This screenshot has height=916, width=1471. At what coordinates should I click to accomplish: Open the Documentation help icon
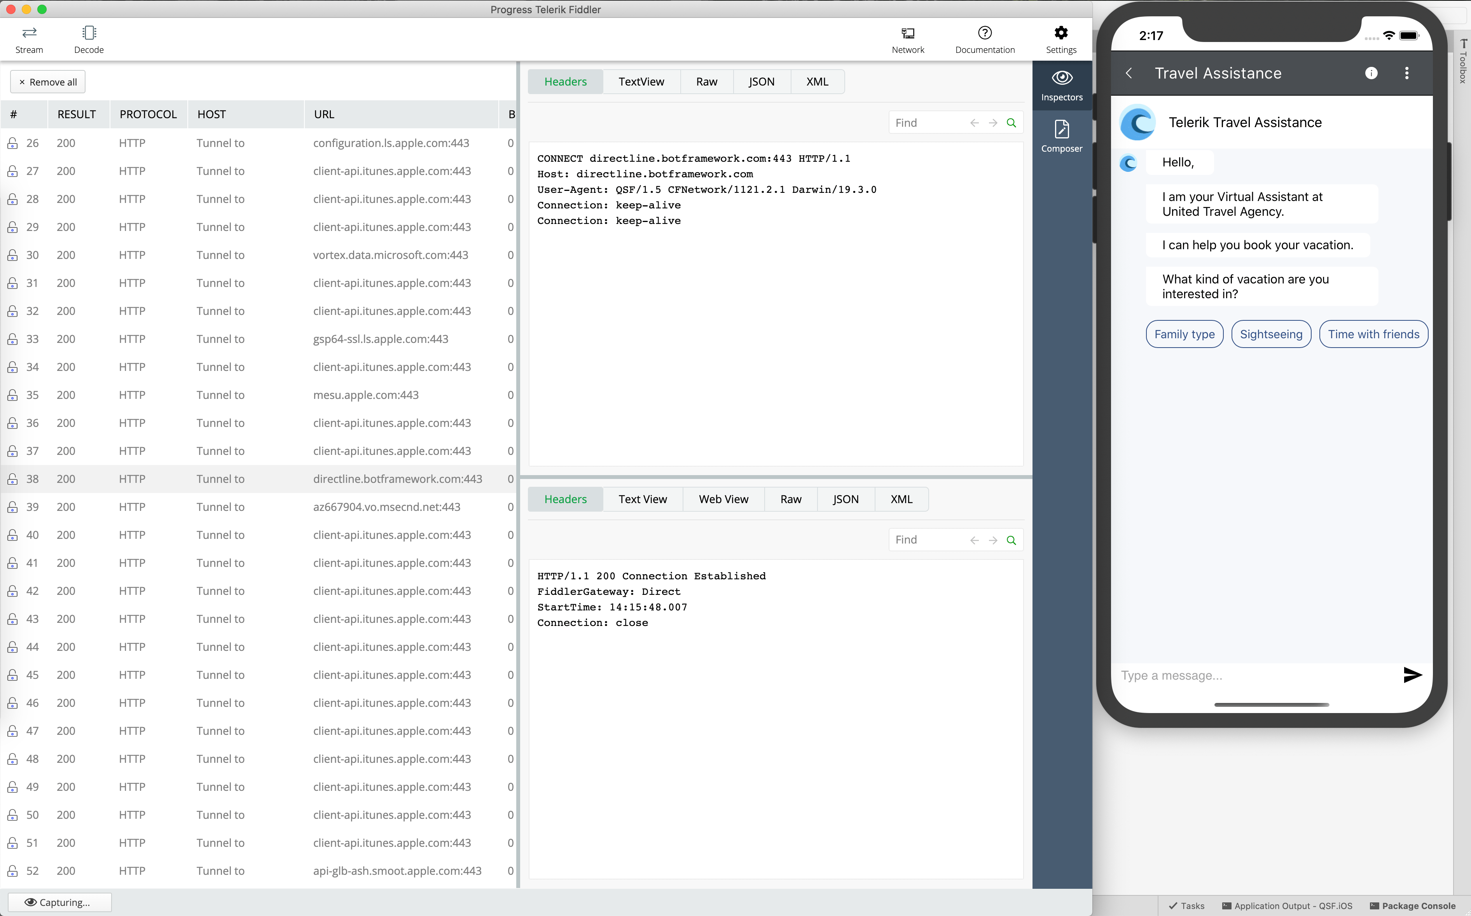coord(985,33)
